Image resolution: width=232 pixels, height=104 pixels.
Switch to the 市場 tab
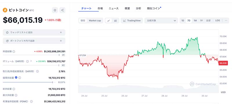coord(100,8)
